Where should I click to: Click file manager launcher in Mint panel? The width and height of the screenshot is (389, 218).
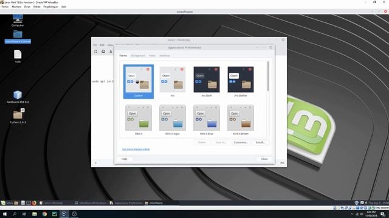tap(16, 203)
